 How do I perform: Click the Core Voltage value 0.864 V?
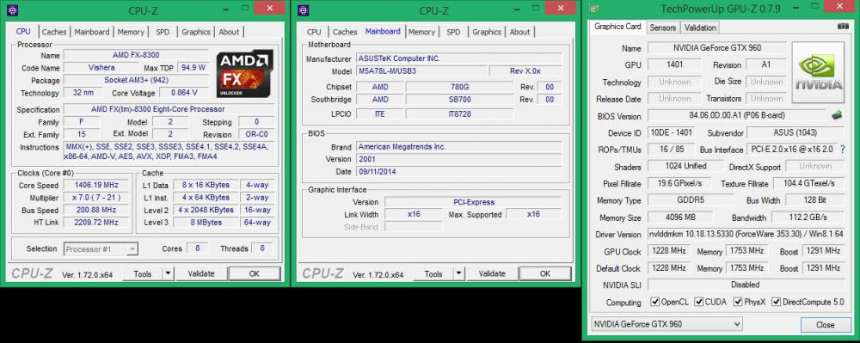(x=185, y=93)
